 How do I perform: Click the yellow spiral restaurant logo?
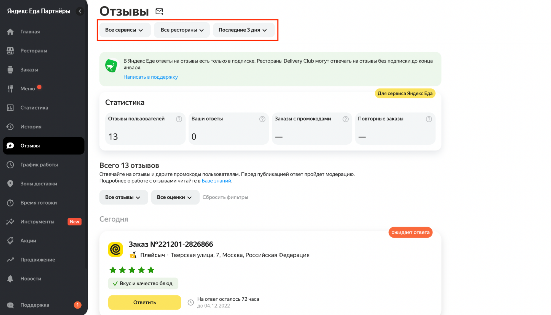click(x=115, y=249)
